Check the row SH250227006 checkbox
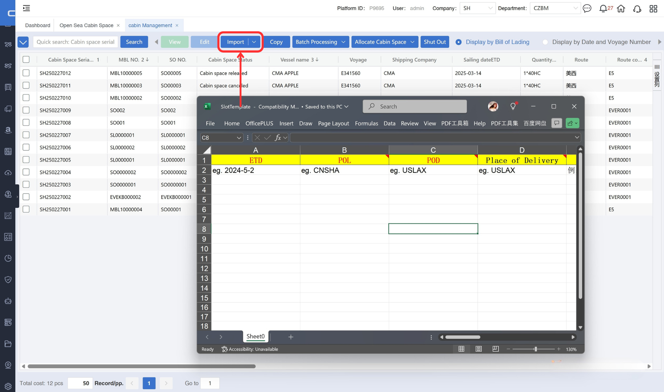Viewport: 664px width, 392px height. (x=26, y=147)
